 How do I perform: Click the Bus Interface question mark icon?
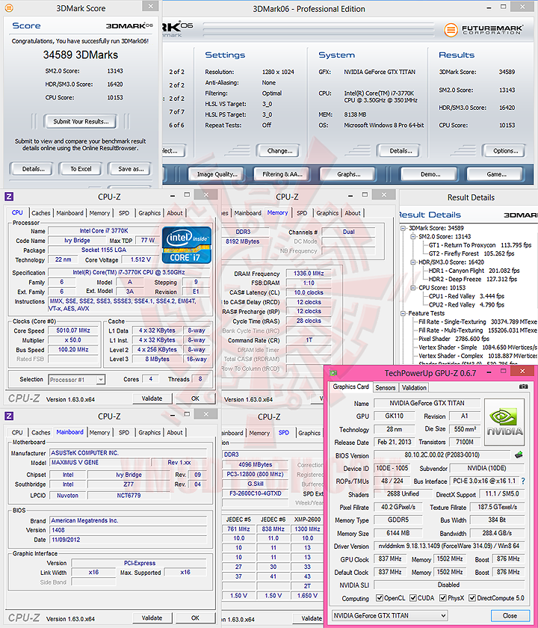[523, 481]
